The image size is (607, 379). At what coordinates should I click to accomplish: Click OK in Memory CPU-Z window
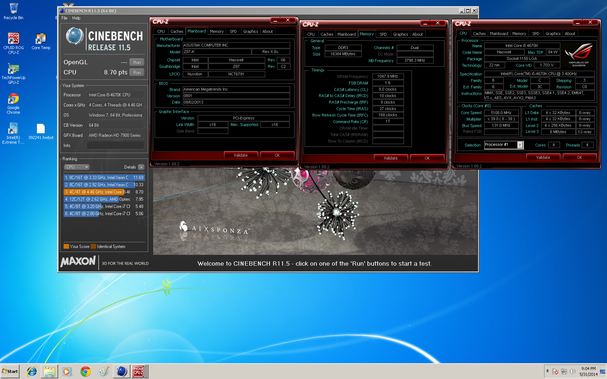point(427,158)
